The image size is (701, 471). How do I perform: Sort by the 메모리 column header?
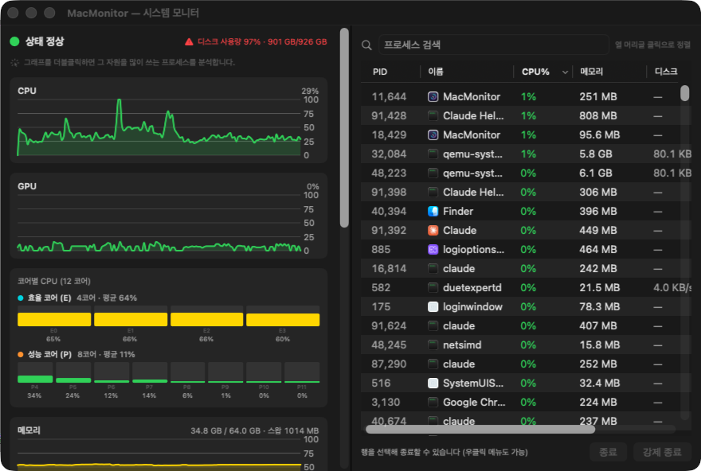[591, 72]
